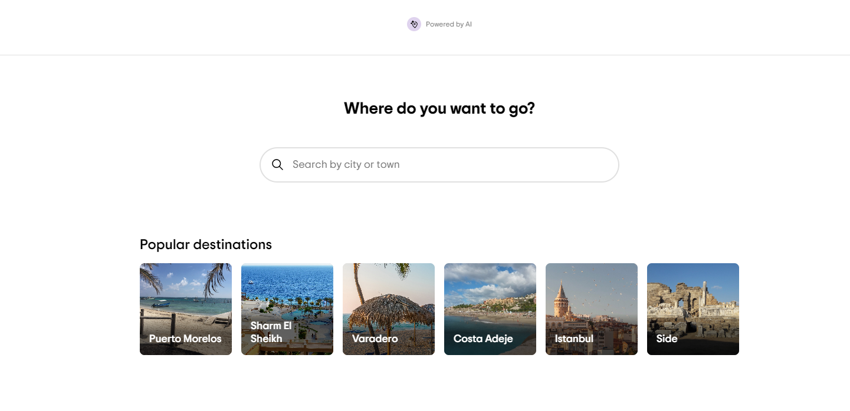850x411 pixels.
Task: Click the 'Istanbul' caption text
Action: 574,339
